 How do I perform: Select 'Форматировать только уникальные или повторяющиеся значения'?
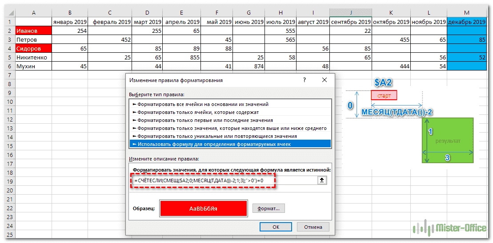pyautogui.click(x=217, y=136)
